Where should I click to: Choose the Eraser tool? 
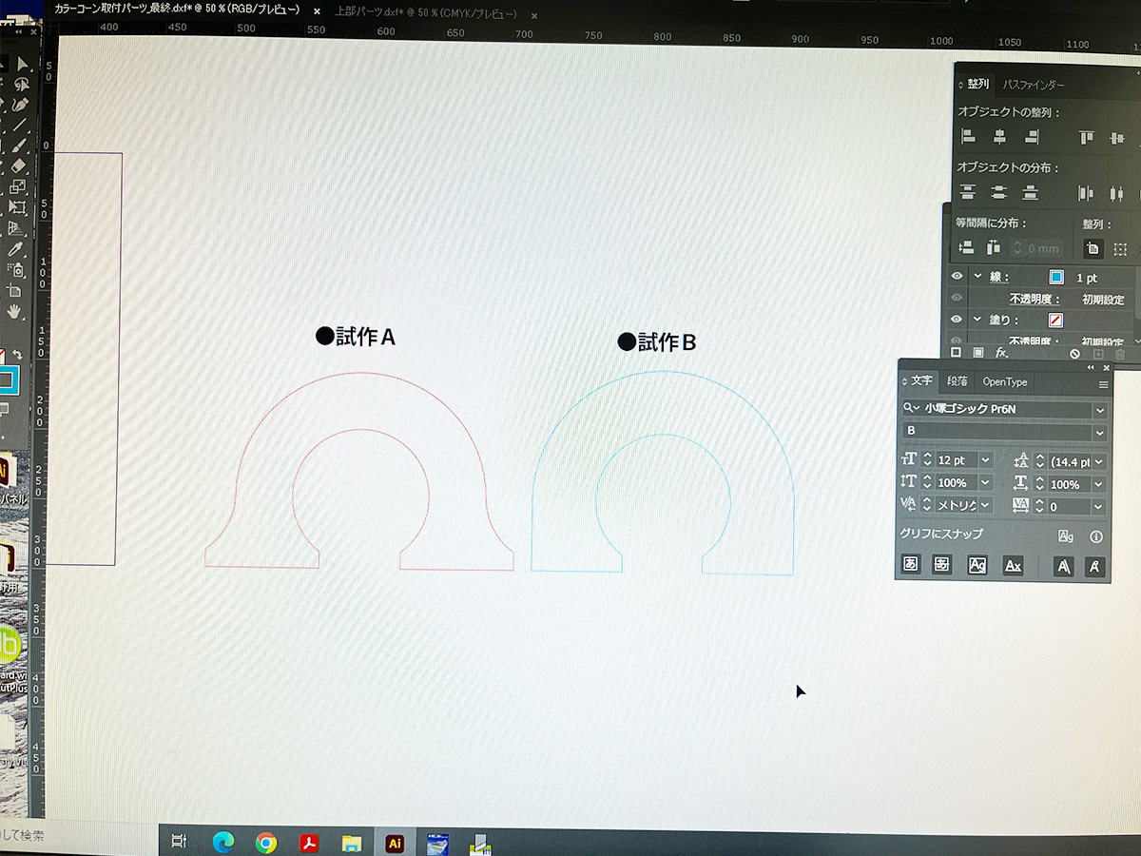pos(17,165)
